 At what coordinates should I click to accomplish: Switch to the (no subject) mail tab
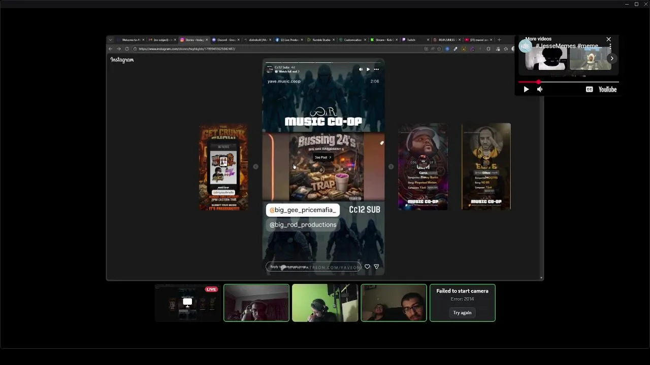pos(162,40)
